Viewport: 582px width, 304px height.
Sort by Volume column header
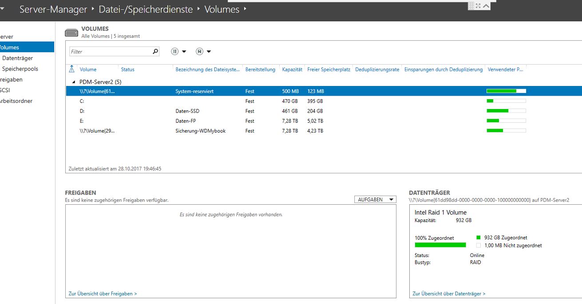(88, 70)
